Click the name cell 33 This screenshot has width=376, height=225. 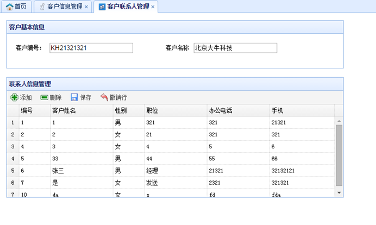(x=82, y=159)
